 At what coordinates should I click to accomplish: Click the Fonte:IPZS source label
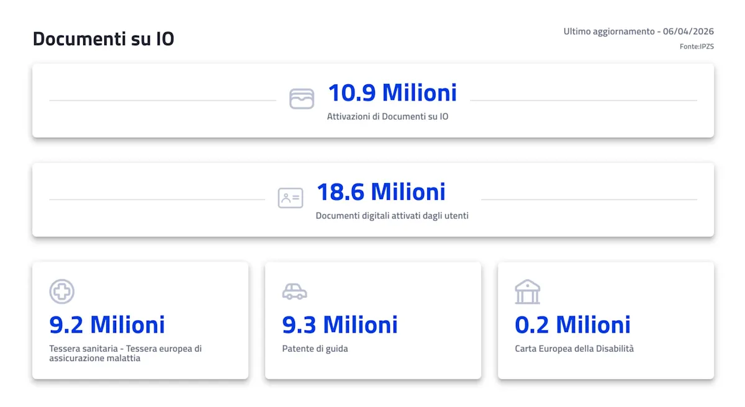coord(697,47)
